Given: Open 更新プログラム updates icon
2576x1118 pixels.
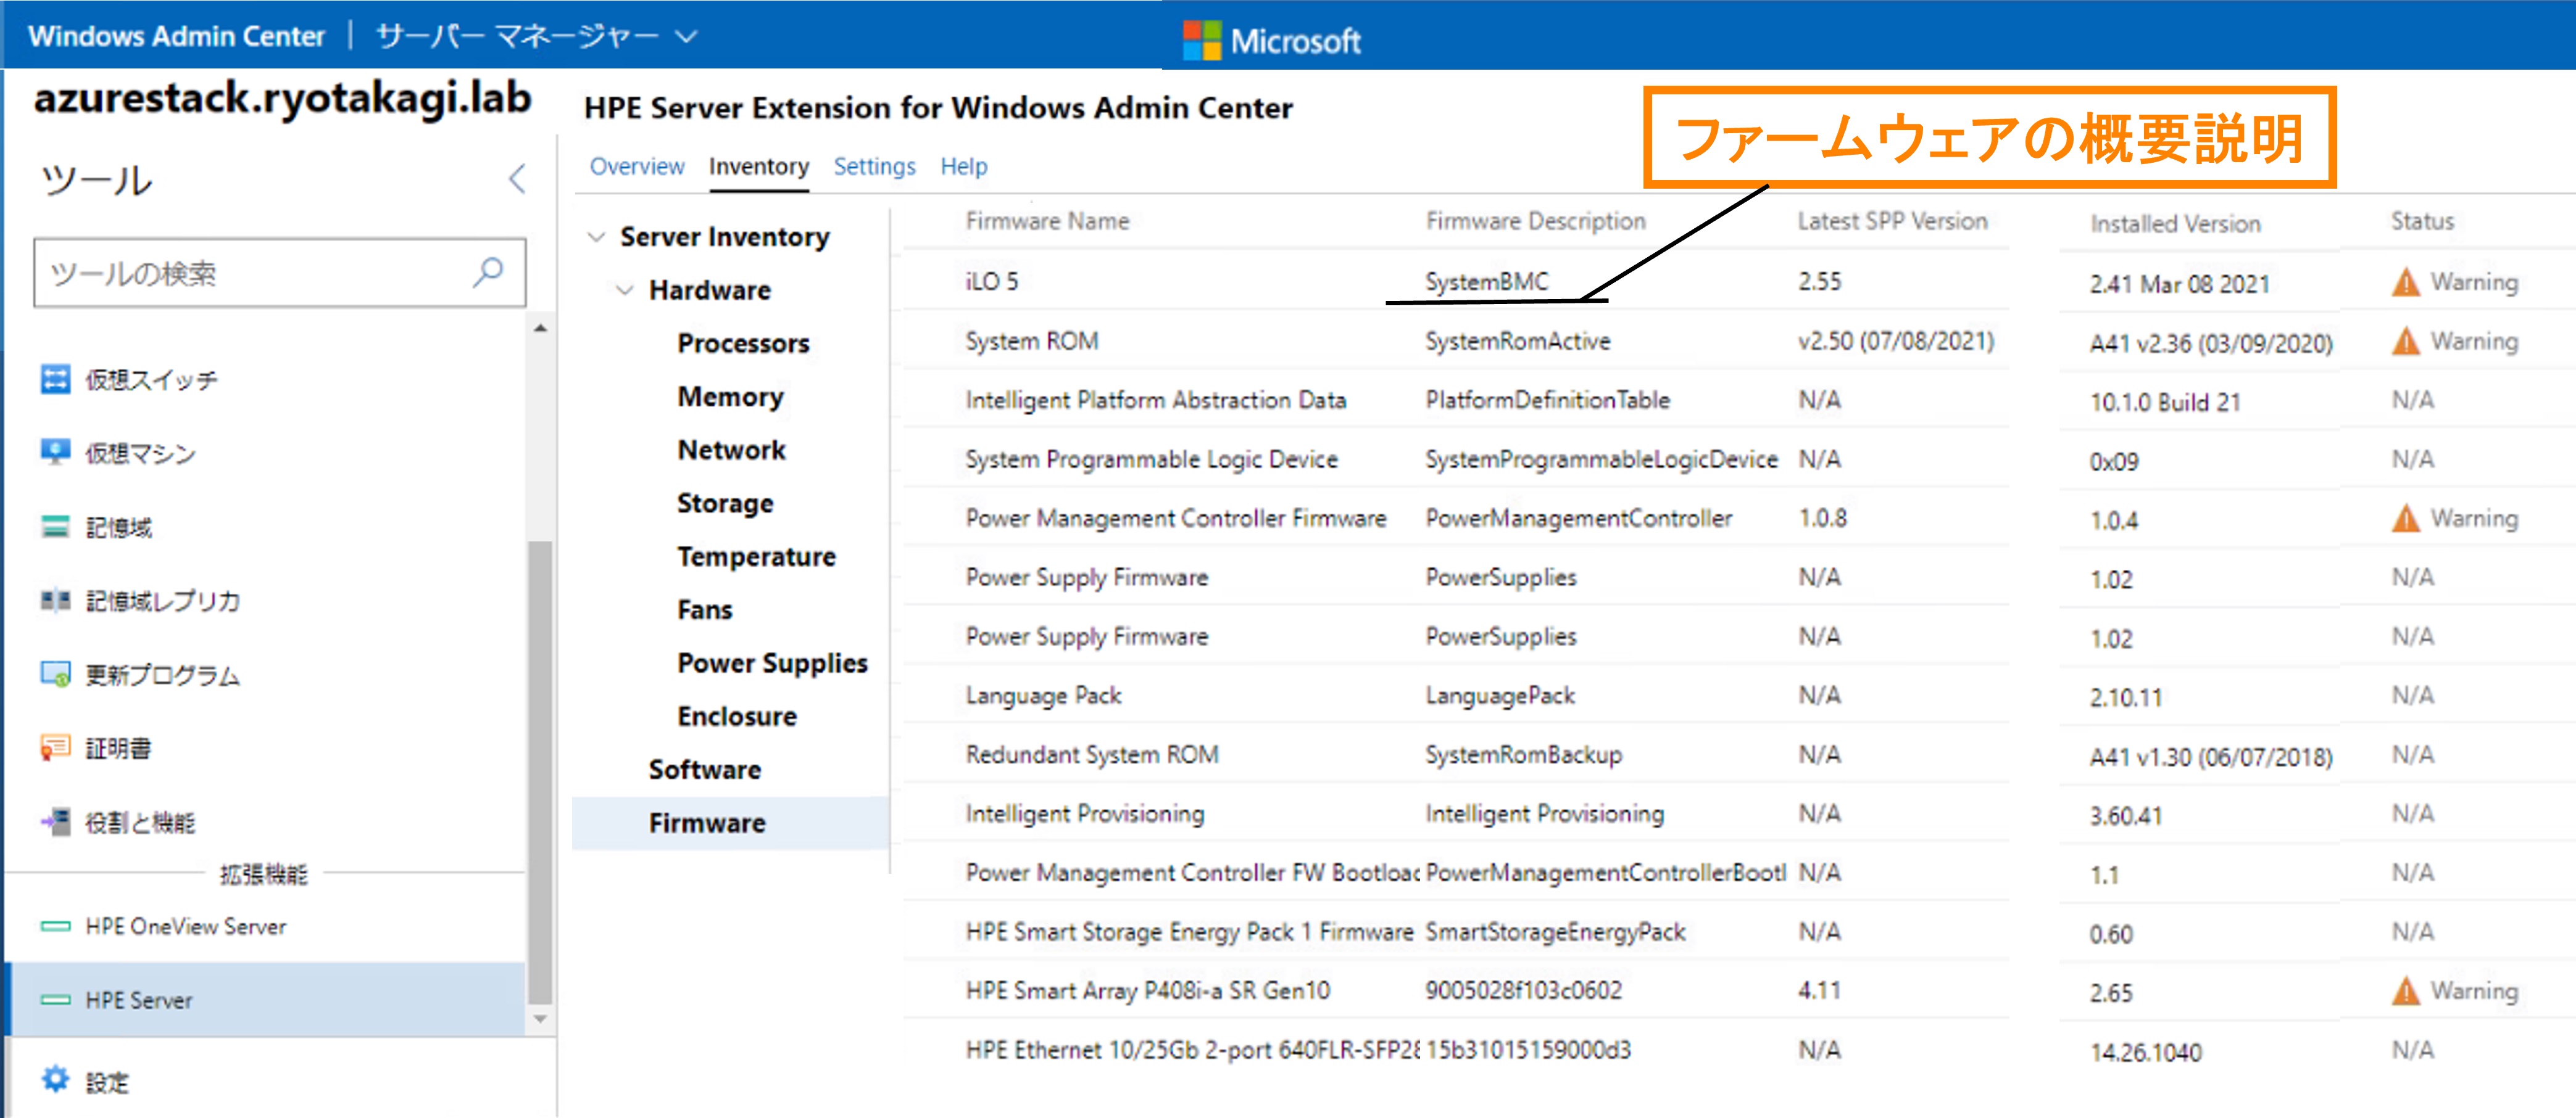Looking at the screenshot, I should (x=55, y=675).
